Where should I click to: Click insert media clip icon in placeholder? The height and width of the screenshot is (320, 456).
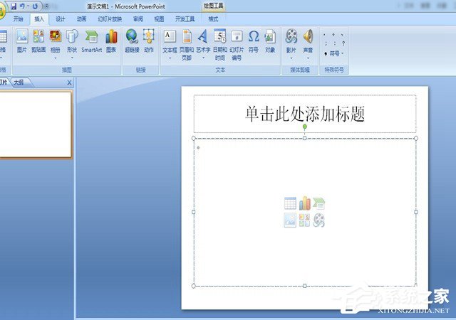click(x=319, y=220)
